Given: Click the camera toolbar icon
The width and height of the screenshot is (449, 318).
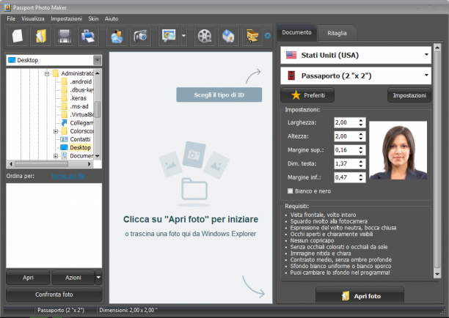Looking at the screenshot, I should click(x=141, y=36).
